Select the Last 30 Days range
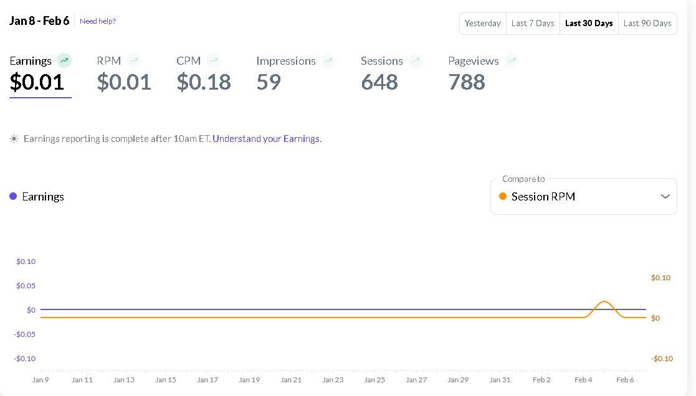 click(588, 23)
